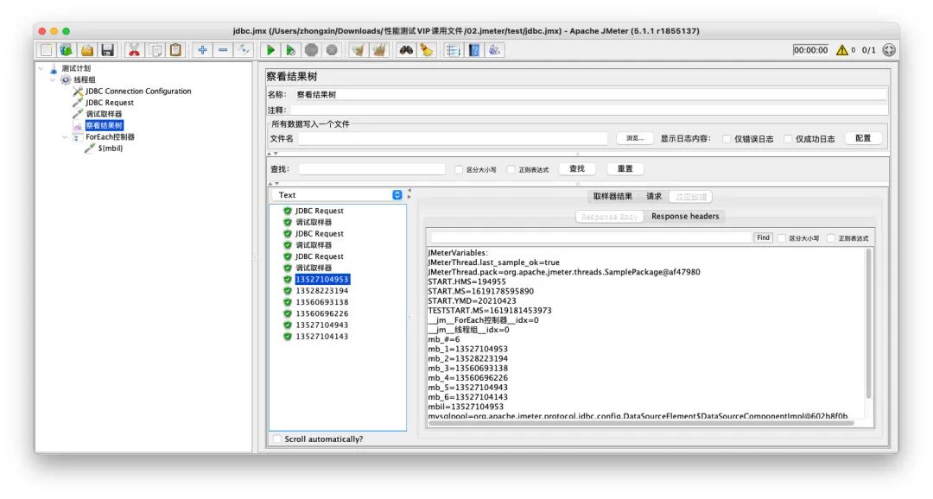
Task: Collapse the 测试计划 tree node
Action: pyautogui.click(x=41, y=68)
